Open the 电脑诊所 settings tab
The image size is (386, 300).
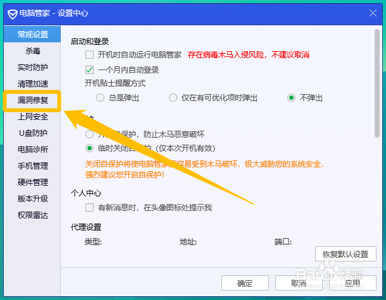point(32,150)
